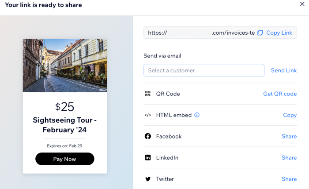Screen dimensions: 309x189
Task: Click the Facebook logo icon
Action: tap(148, 136)
